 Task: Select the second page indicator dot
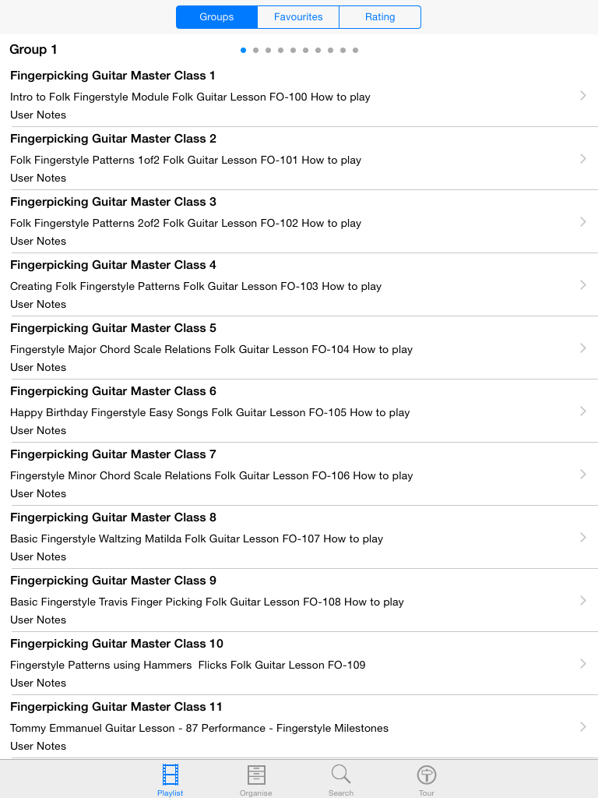pyautogui.click(x=256, y=50)
